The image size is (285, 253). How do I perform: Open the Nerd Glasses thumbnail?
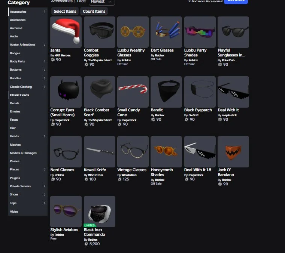pyautogui.click(x=66, y=152)
